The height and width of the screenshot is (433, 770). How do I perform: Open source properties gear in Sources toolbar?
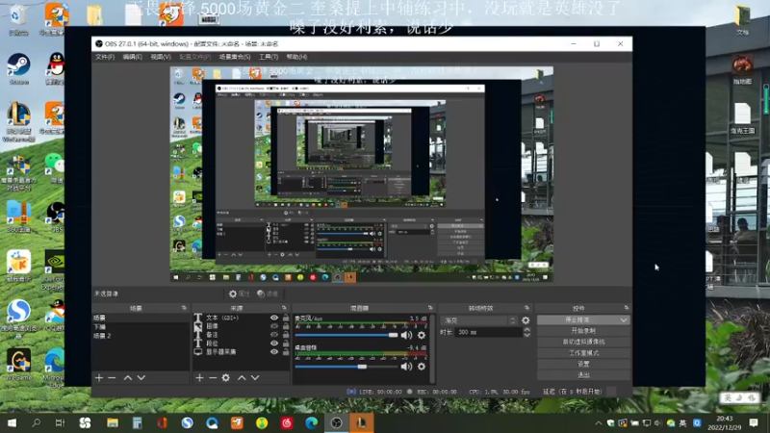click(x=226, y=377)
